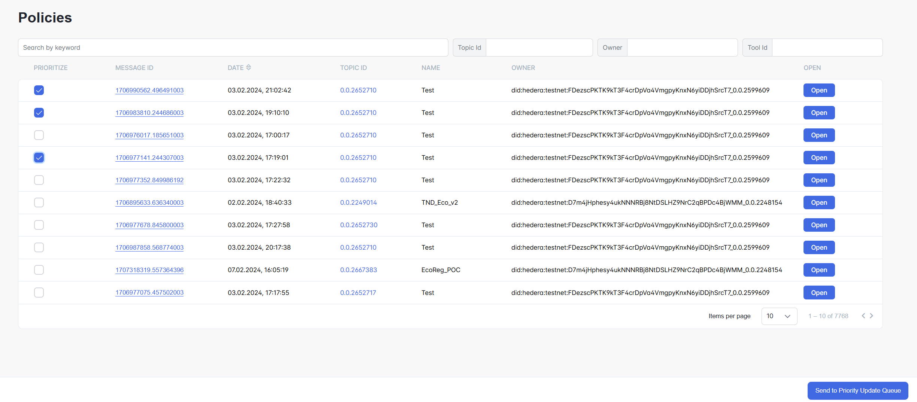Expand the Items per page dropdown
The image size is (917, 402).
tap(779, 316)
